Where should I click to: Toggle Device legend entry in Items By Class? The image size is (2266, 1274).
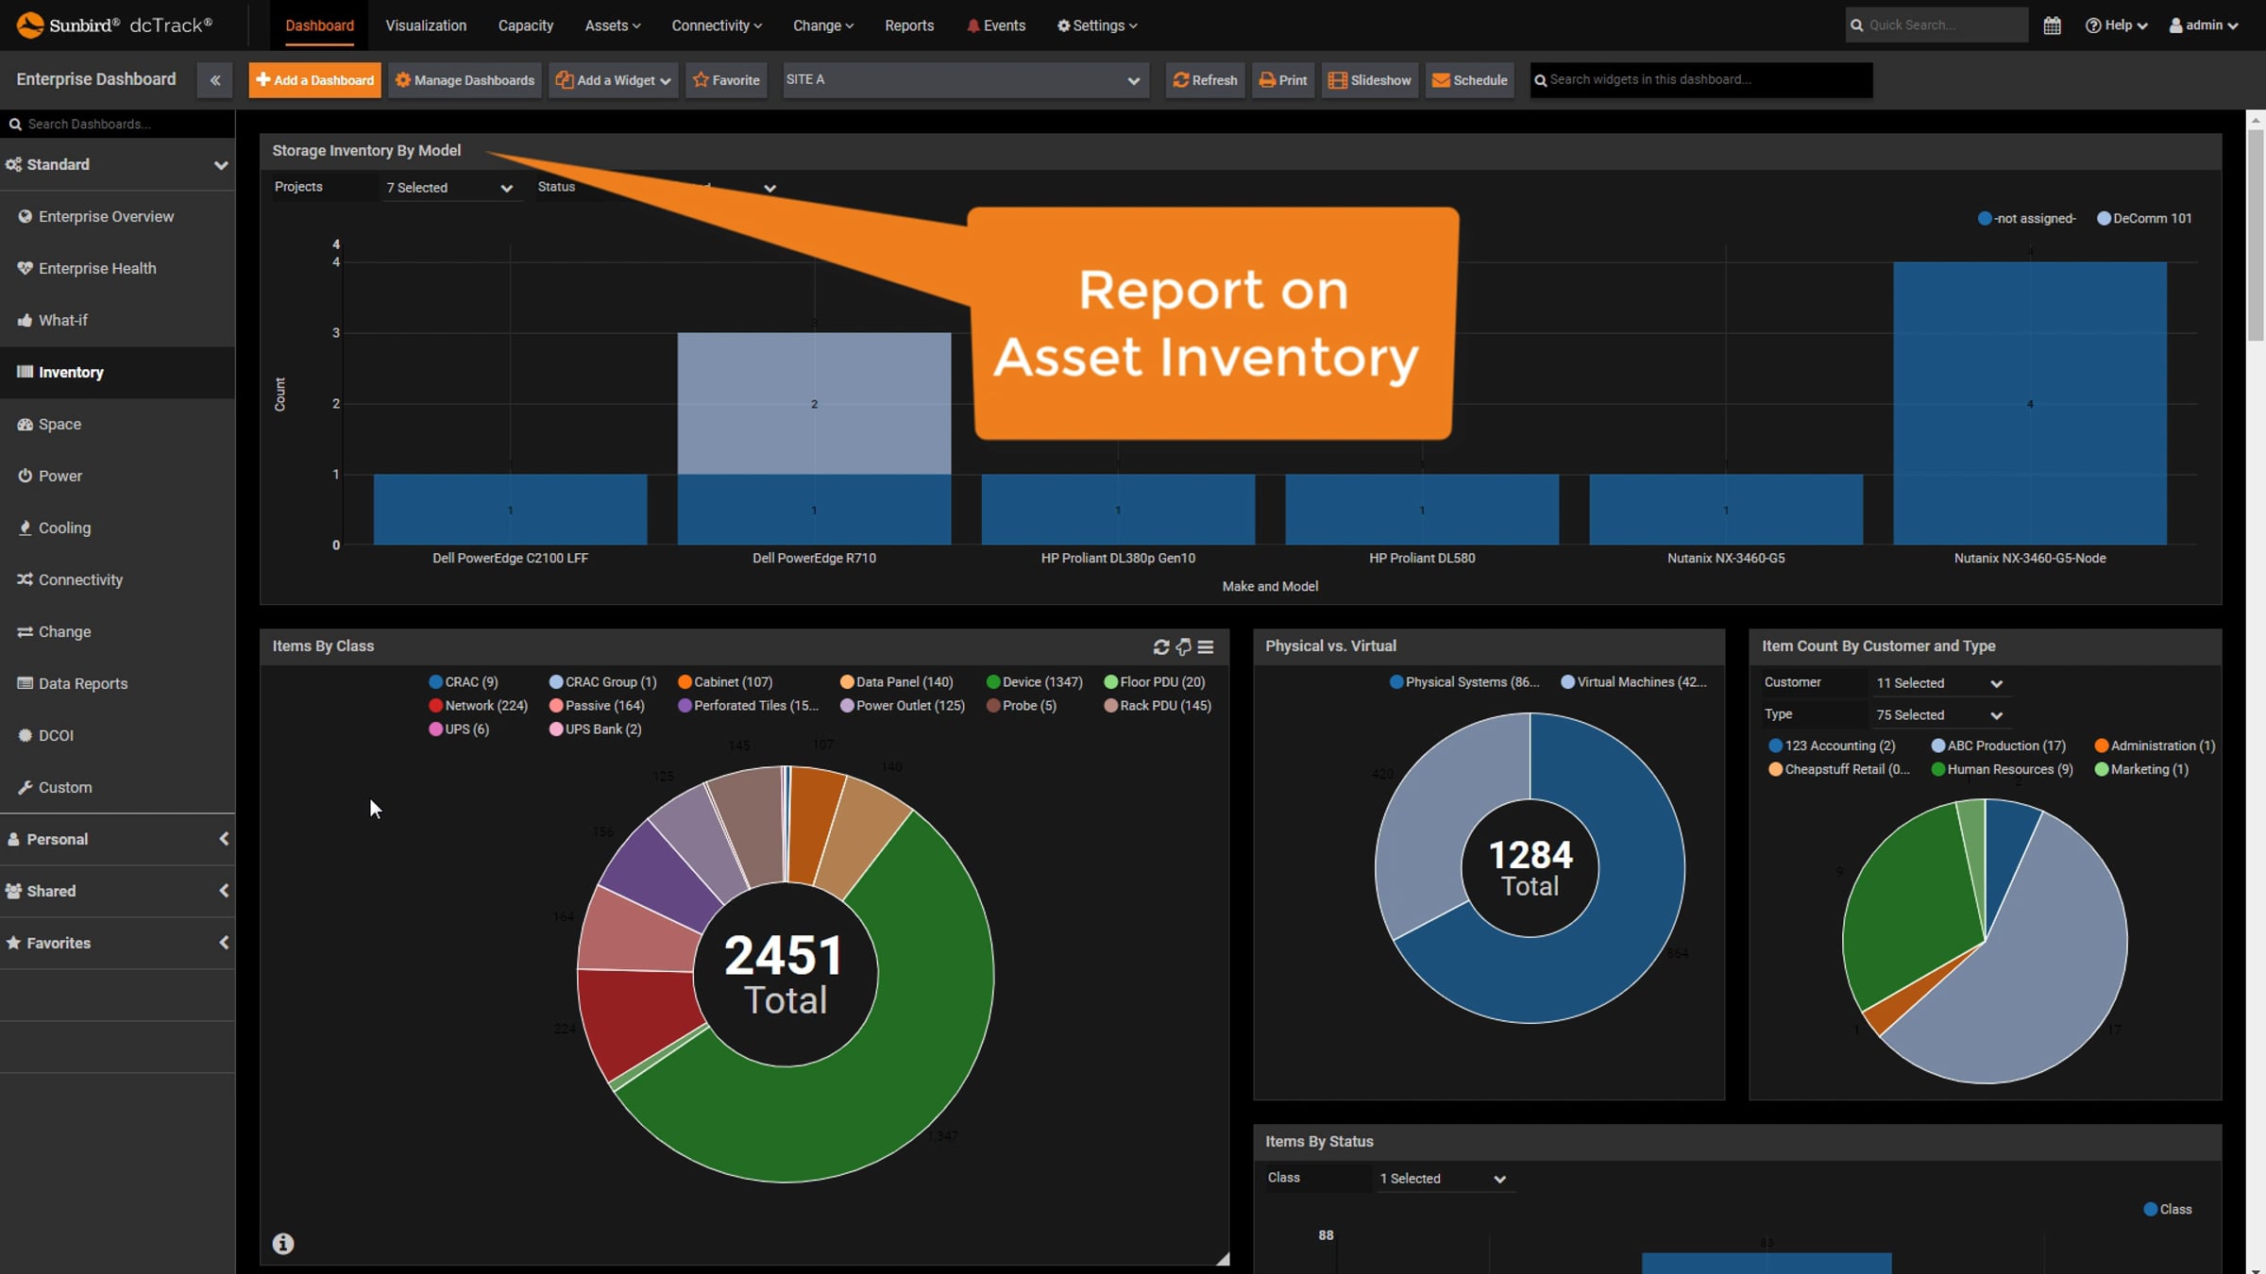(x=1034, y=681)
